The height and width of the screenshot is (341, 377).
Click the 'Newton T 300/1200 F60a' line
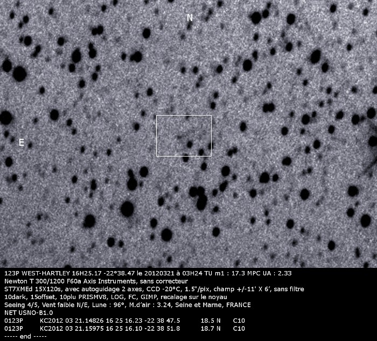pyautogui.click(x=96, y=281)
